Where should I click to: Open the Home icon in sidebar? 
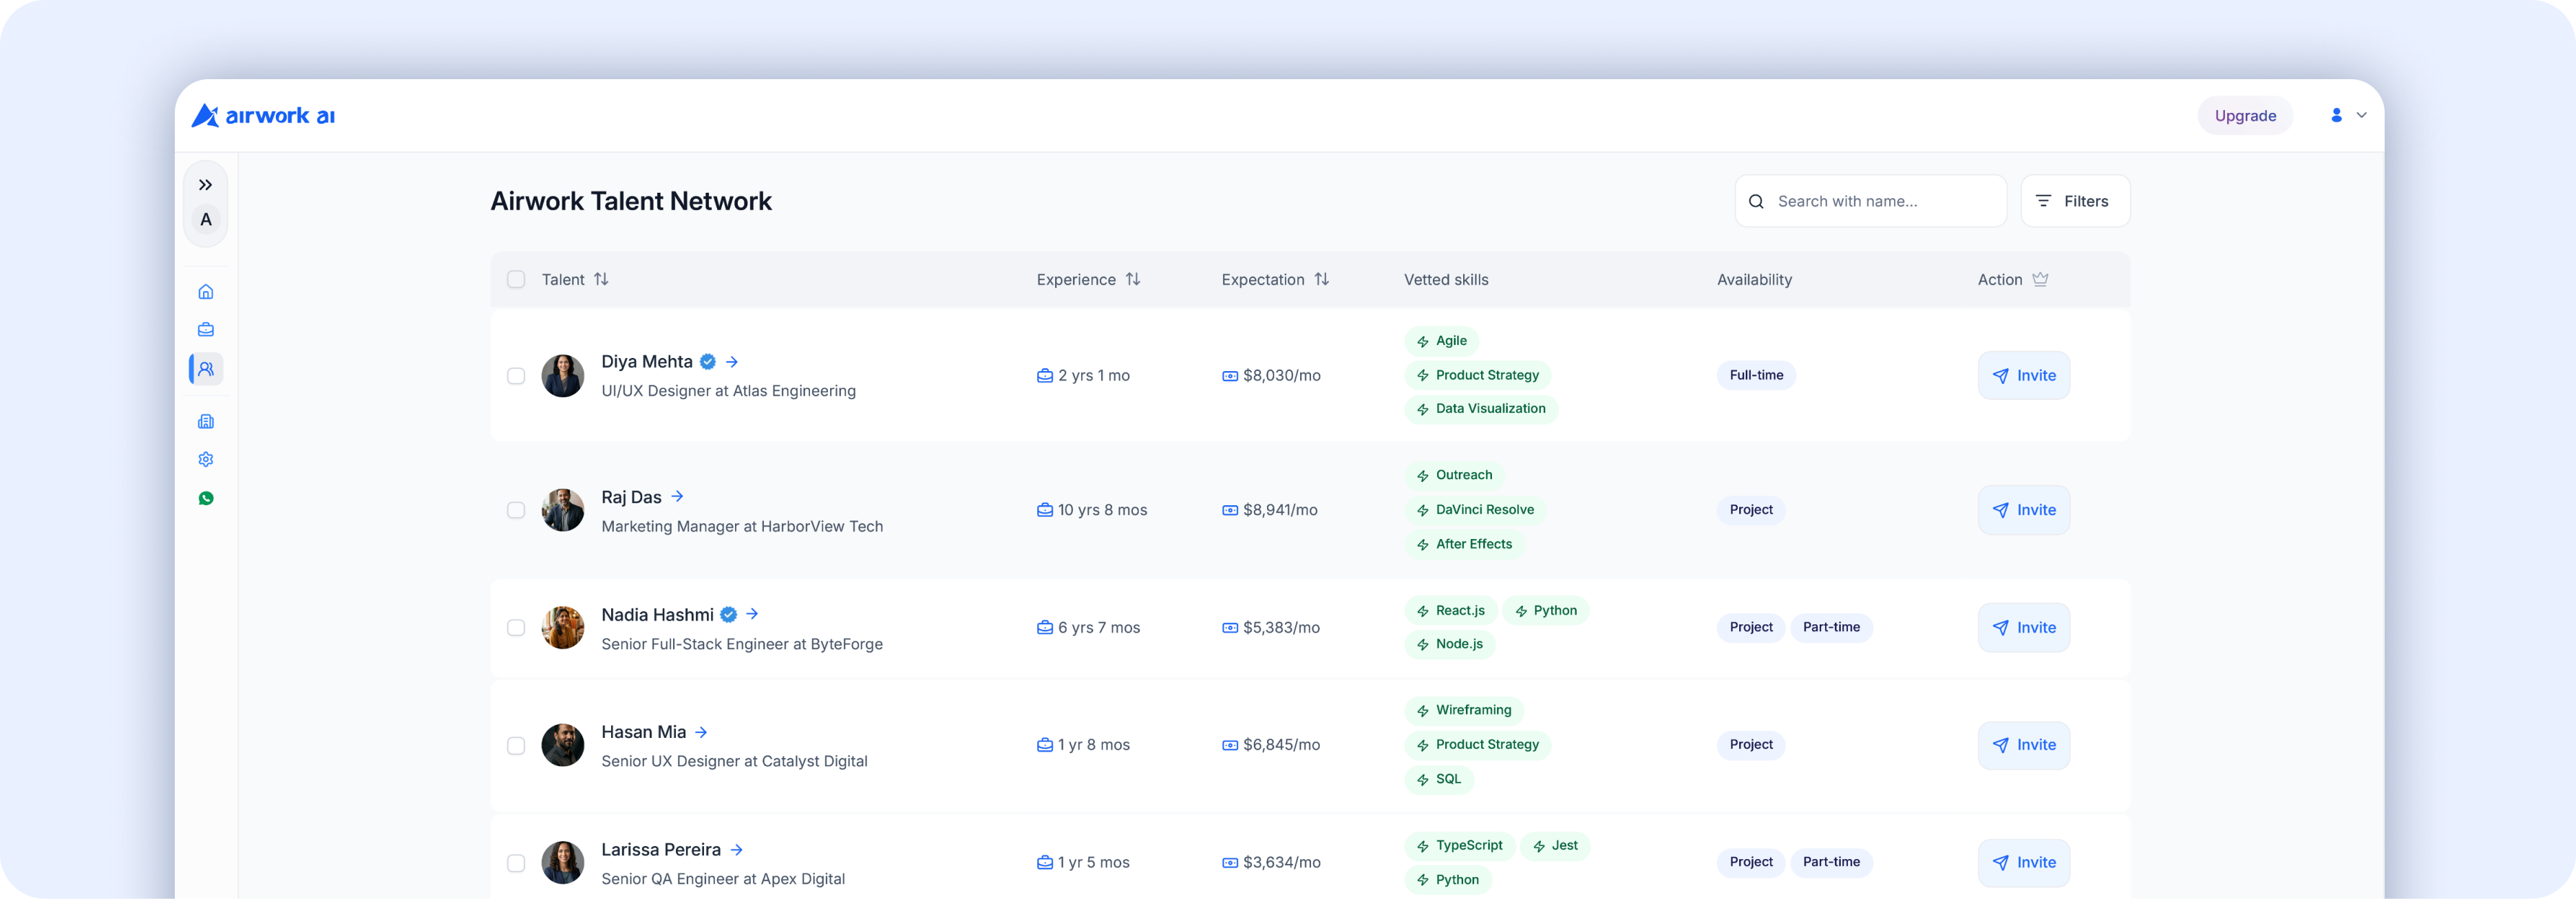coord(206,292)
